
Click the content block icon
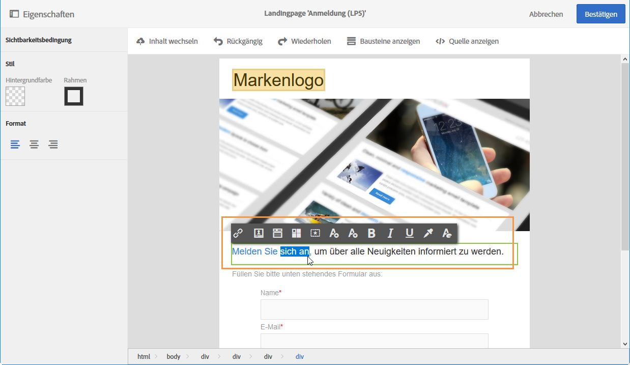(x=277, y=233)
